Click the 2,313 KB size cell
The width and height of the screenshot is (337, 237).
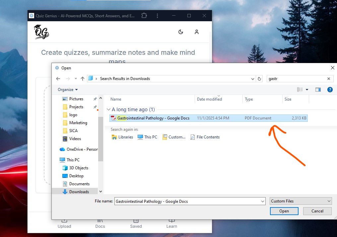pos(299,118)
